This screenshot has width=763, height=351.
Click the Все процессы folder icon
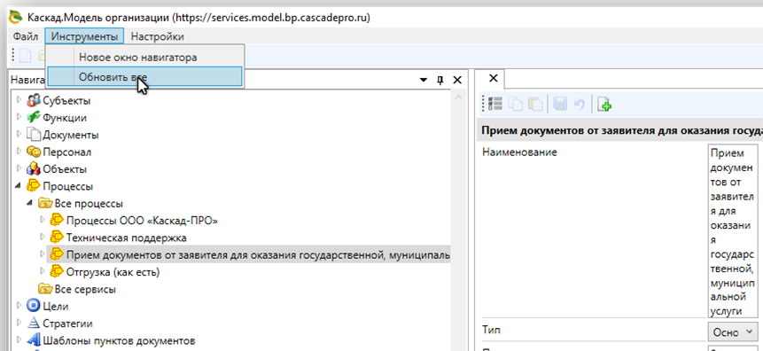click(45, 203)
